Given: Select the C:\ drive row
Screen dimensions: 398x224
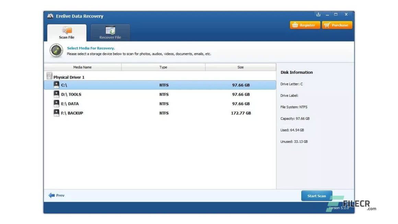Looking at the screenshot, I should coord(160,85).
